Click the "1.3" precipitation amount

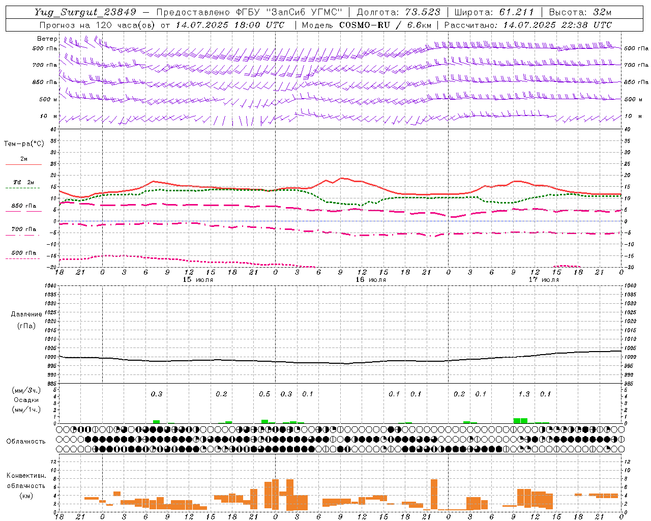click(x=524, y=394)
